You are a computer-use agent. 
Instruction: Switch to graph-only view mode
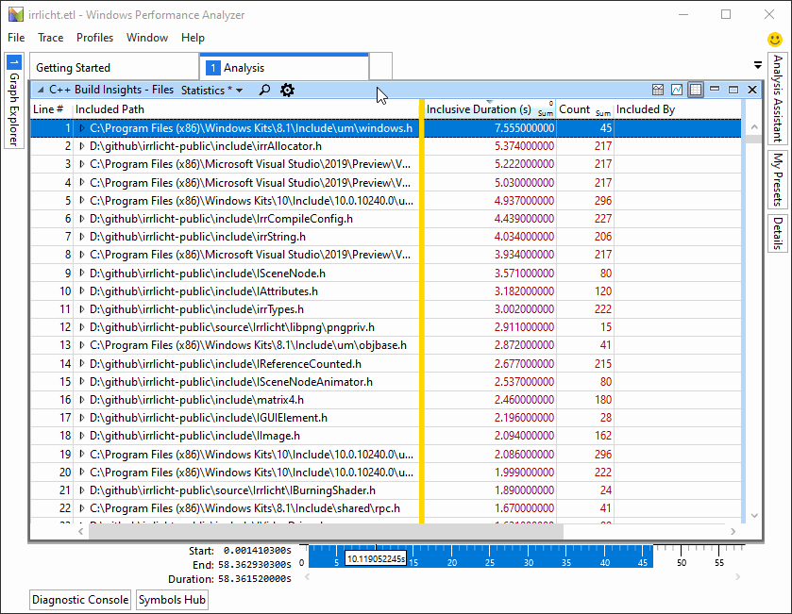click(x=677, y=89)
